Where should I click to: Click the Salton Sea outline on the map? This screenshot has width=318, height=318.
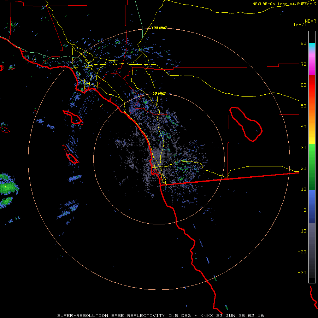coord(246,124)
